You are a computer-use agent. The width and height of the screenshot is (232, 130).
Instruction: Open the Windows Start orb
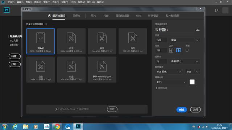pyautogui.click(x=4, y=127)
